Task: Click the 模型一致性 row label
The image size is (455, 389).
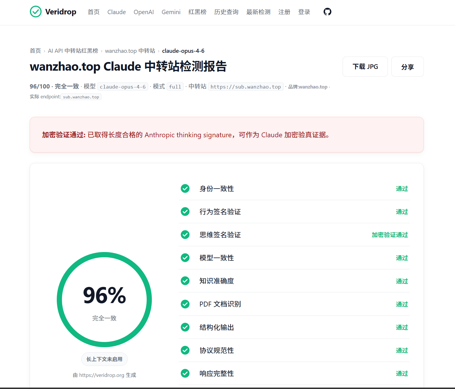Action: click(217, 258)
